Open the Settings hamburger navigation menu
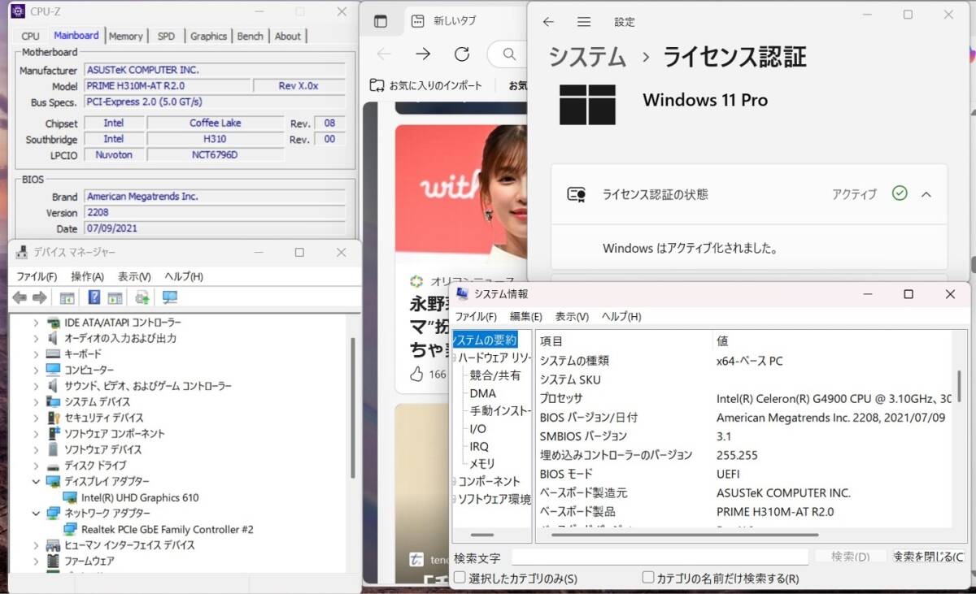Image resolution: width=976 pixels, height=594 pixels. [584, 22]
